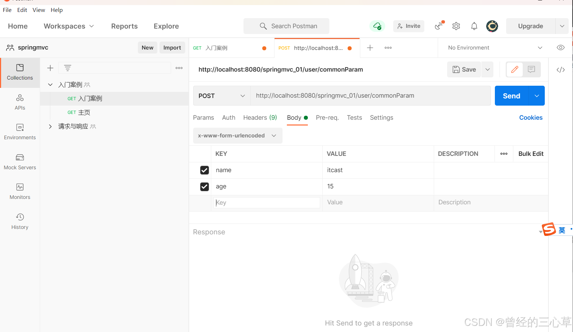The width and height of the screenshot is (573, 332).
Task: Open the table columns options ellipsis
Action: coord(504,154)
